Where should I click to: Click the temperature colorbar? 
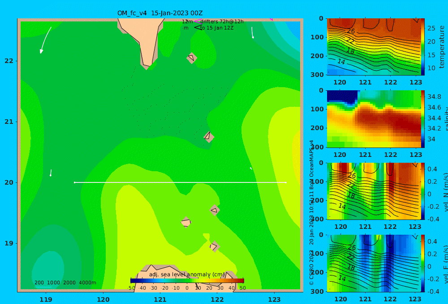click(423, 47)
